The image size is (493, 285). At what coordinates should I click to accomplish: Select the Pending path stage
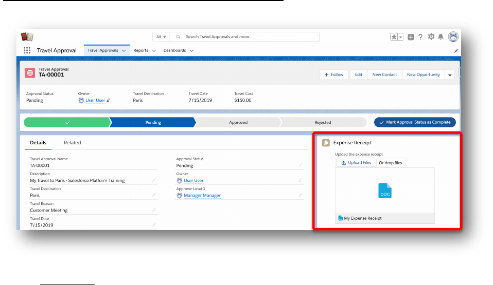[153, 122]
